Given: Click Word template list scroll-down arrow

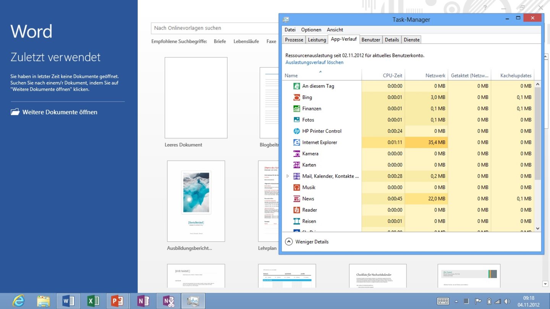Looking at the screenshot, I should tap(545, 284).
